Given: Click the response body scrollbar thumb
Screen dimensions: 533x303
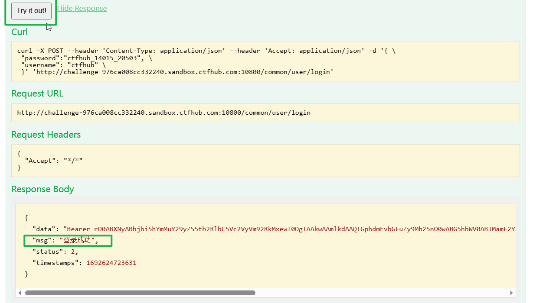Looking at the screenshot, I should (x=140, y=293).
